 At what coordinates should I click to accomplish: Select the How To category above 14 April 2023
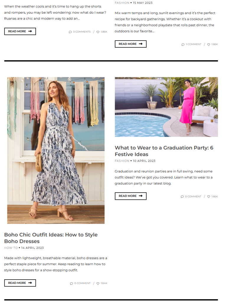pyautogui.click(x=11, y=248)
